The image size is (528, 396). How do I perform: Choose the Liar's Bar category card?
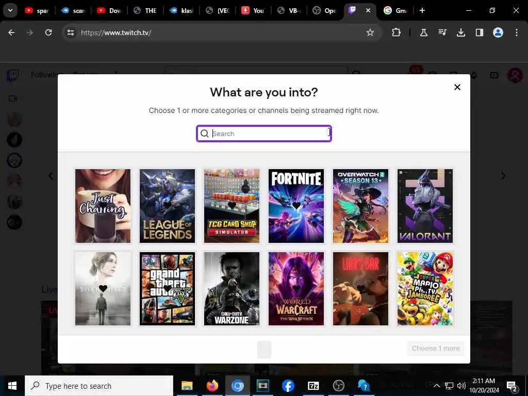click(x=360, y=289)
